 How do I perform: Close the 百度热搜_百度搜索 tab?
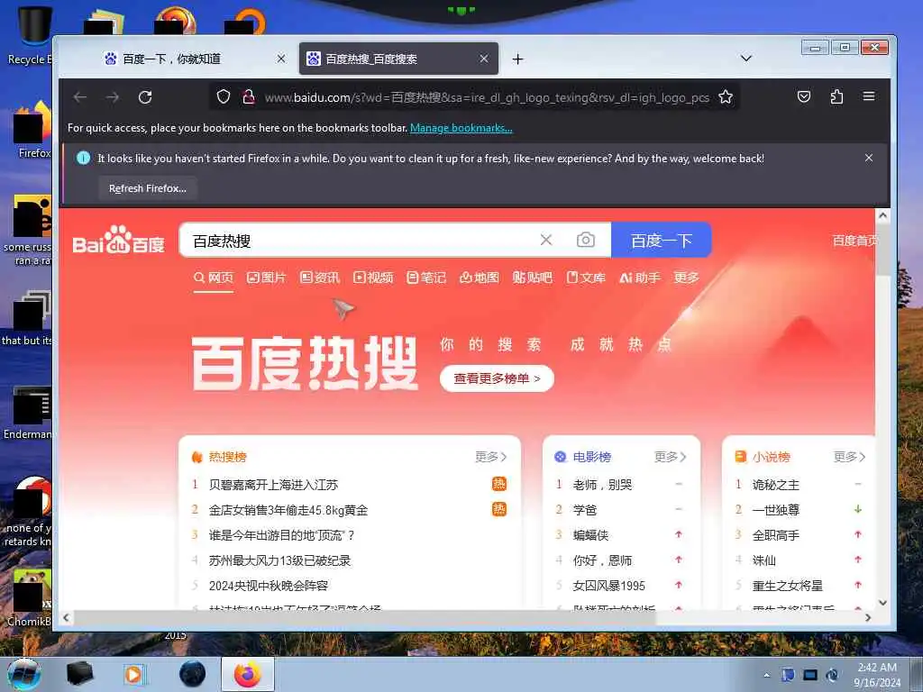(x=484, y=59)
